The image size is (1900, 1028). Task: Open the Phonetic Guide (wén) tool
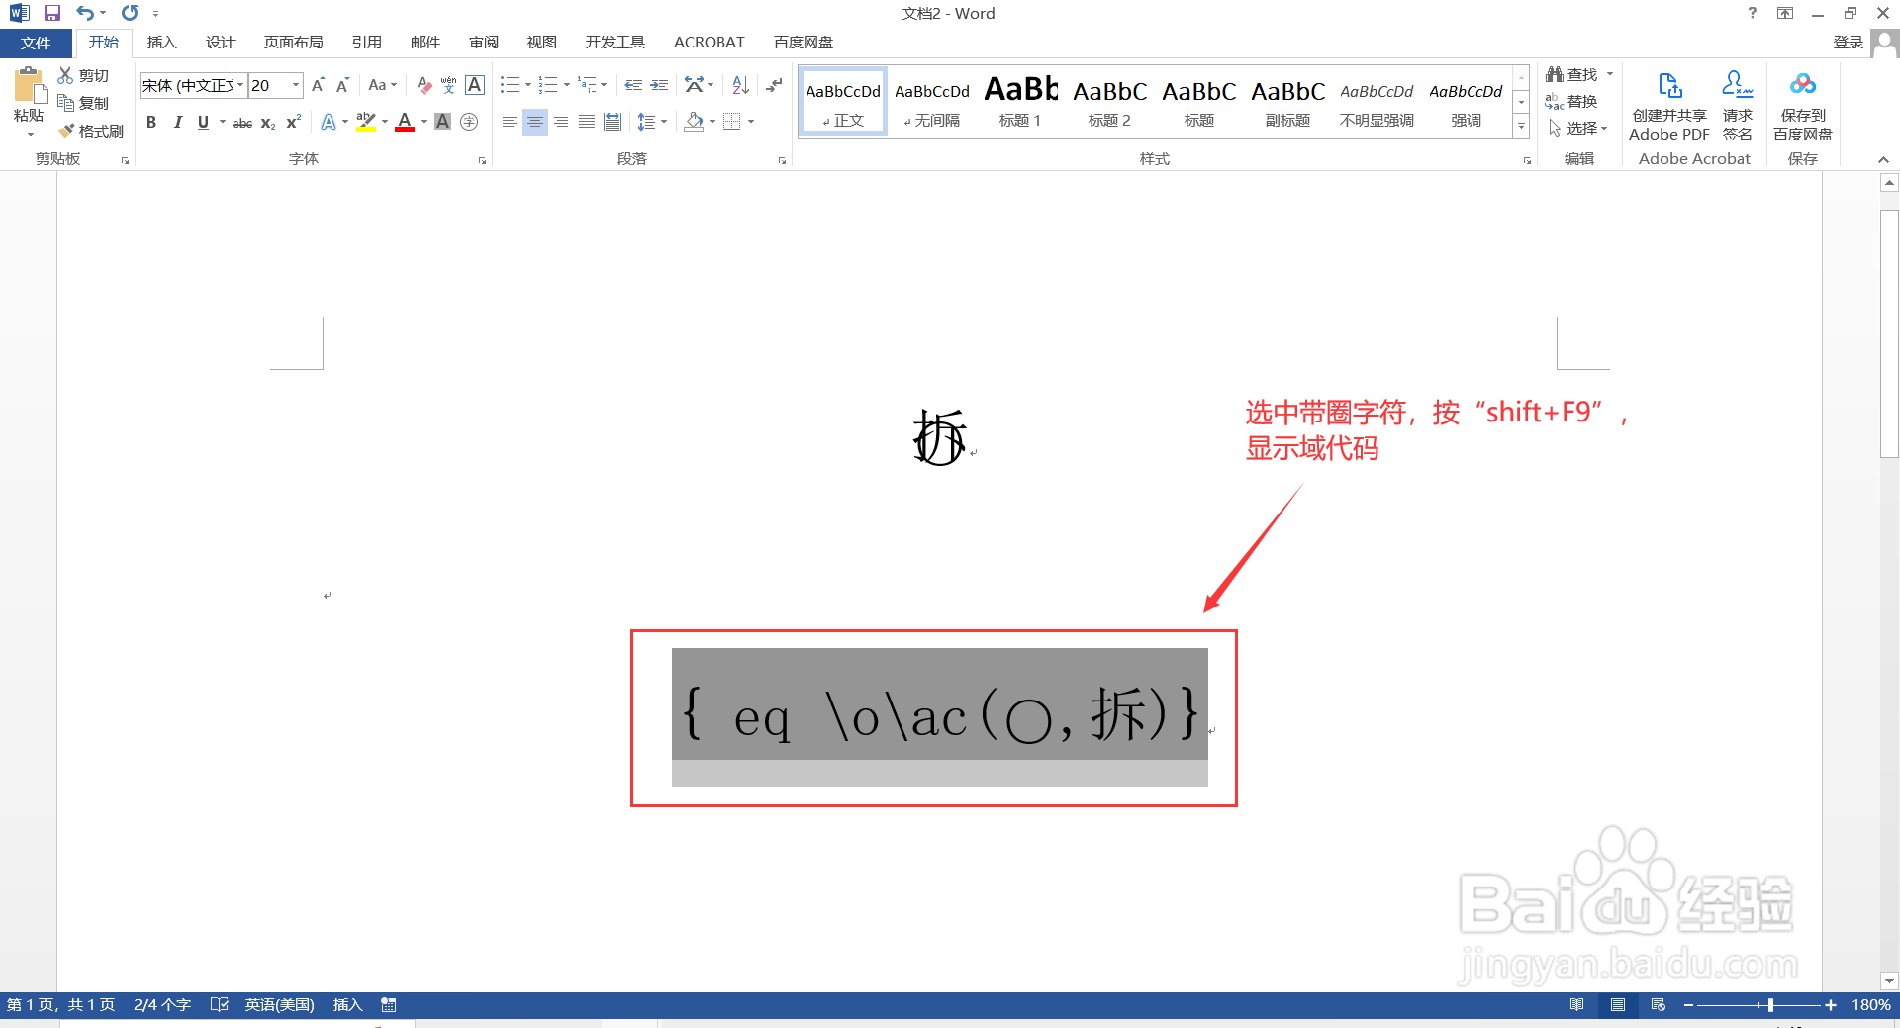coord(448,85)
